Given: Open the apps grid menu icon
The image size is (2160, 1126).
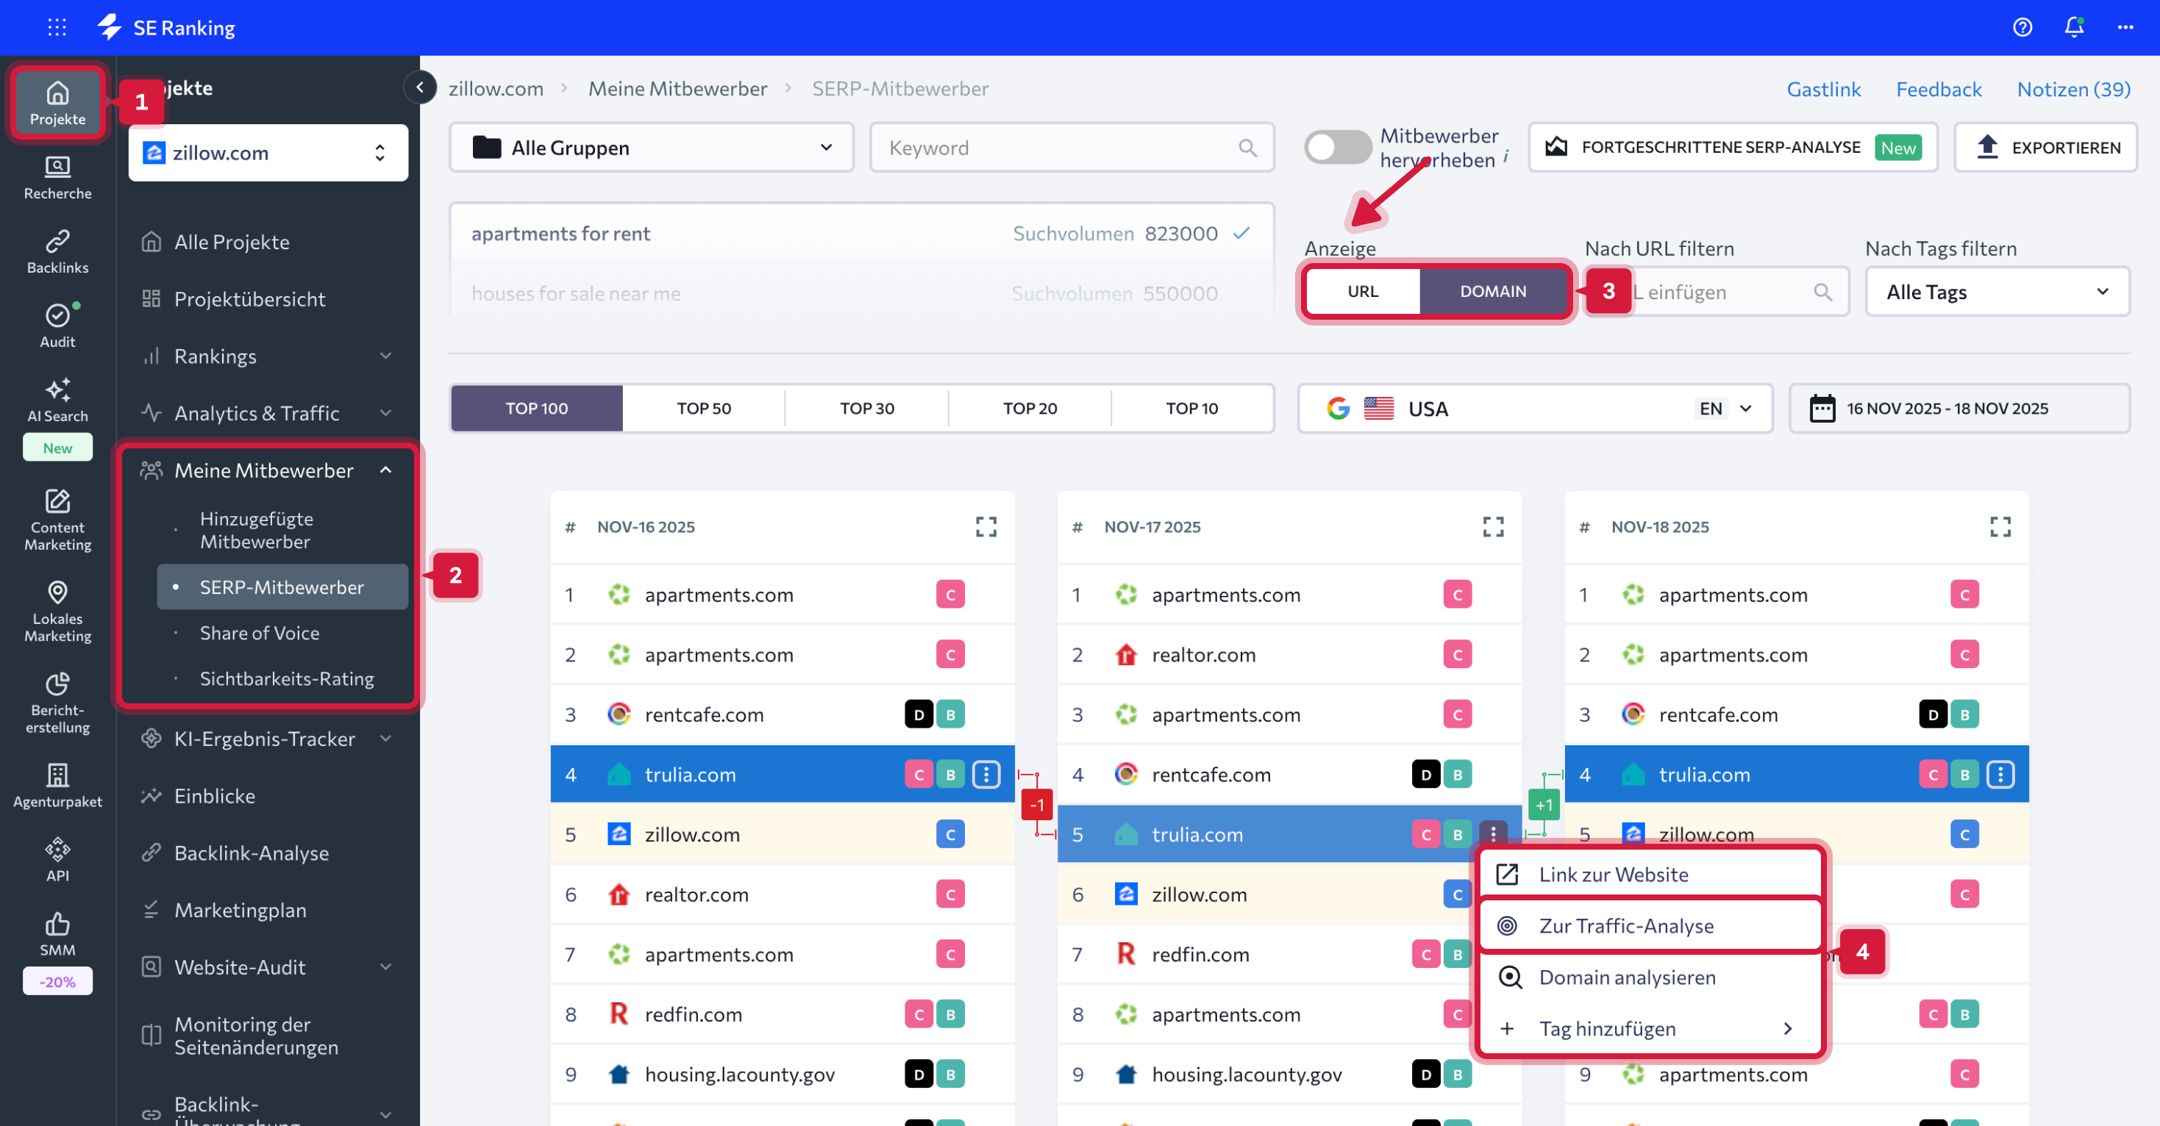Looking at the screenshot, I should [x=57, y=28].
